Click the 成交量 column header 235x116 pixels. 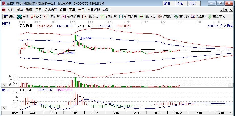coord(219,113)
